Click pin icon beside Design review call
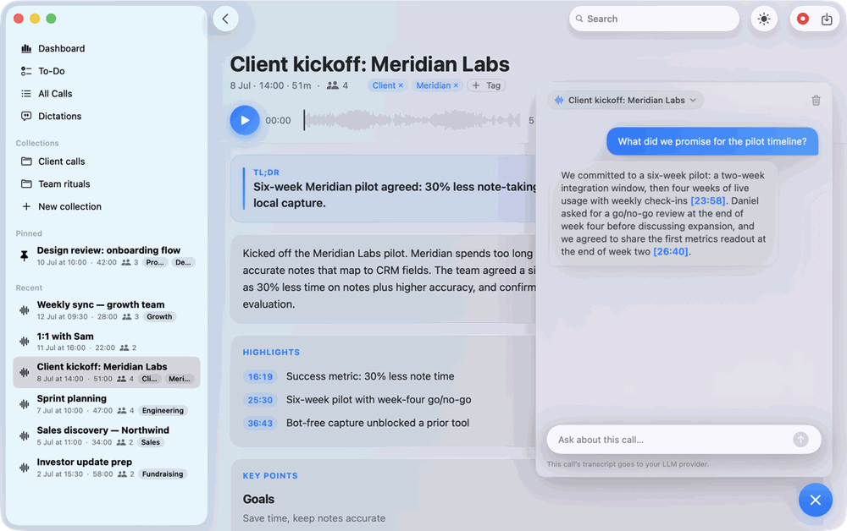This screenshot has height=531, width=847. point(25,255)
